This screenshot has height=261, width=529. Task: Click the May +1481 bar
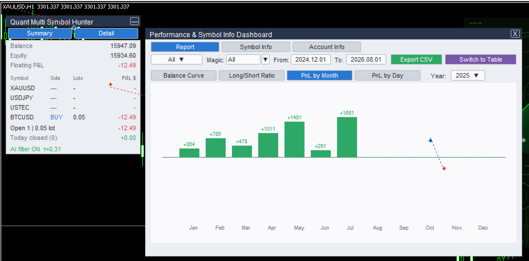[x=295, y=139]
